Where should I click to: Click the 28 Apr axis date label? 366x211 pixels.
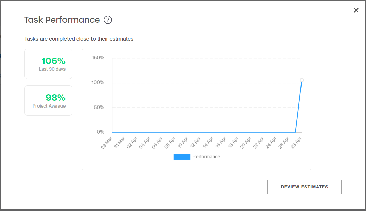[296, 143]
